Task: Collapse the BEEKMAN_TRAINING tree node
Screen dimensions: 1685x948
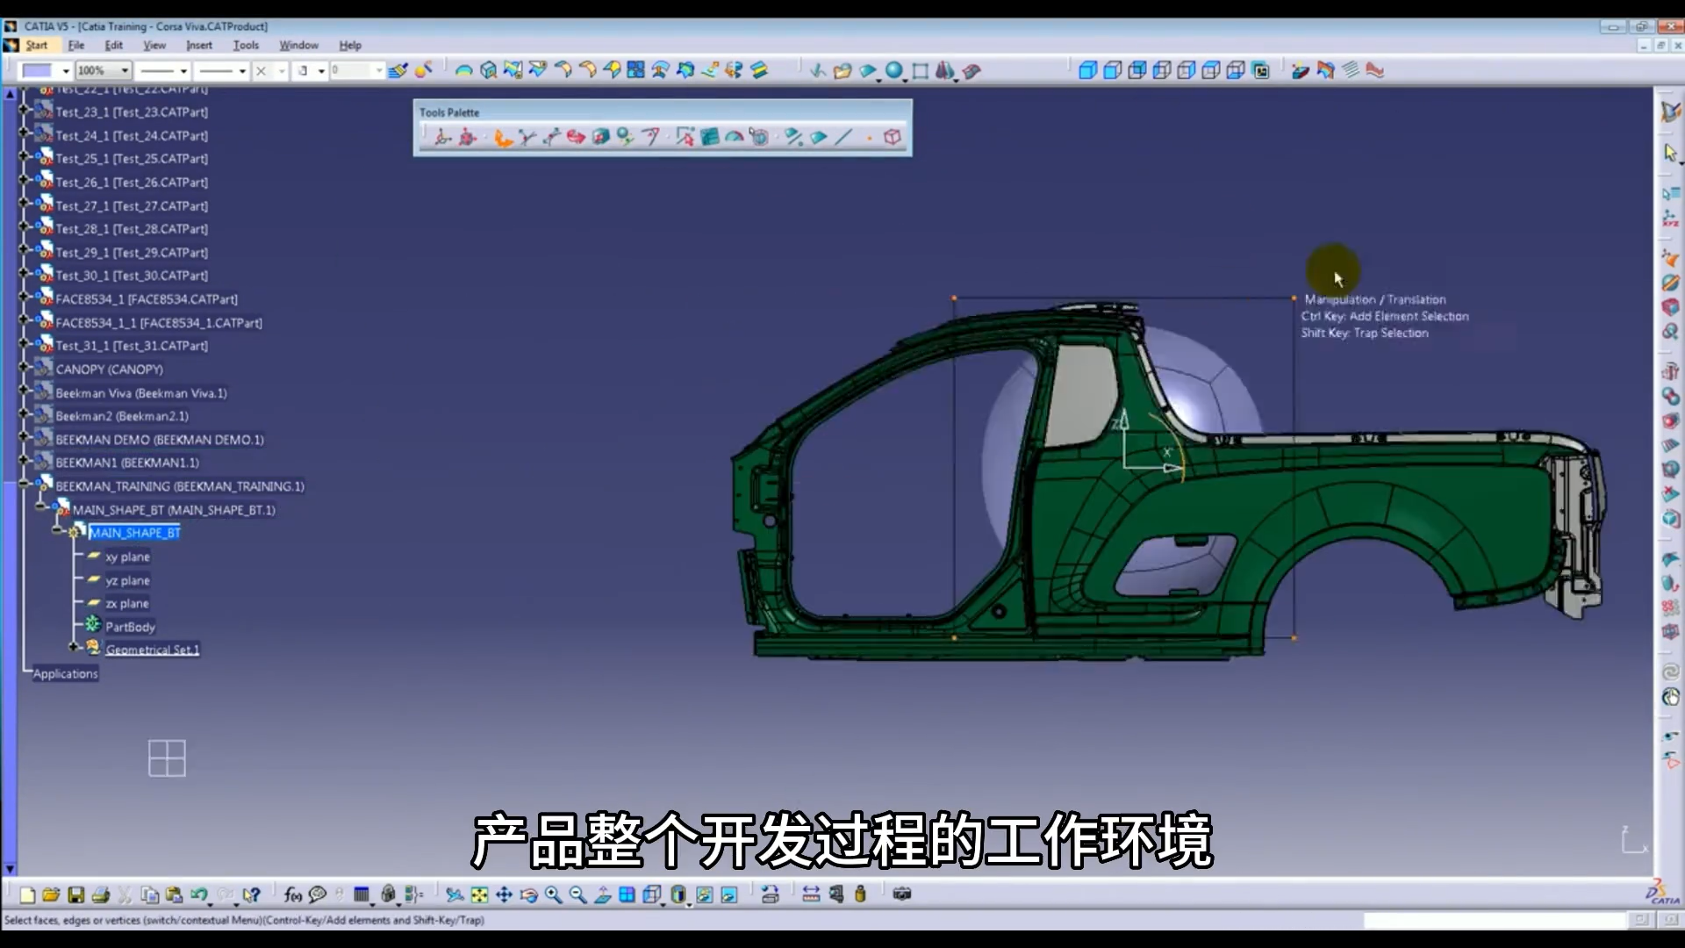Action: pyautogui.click(x=24, y=484)
